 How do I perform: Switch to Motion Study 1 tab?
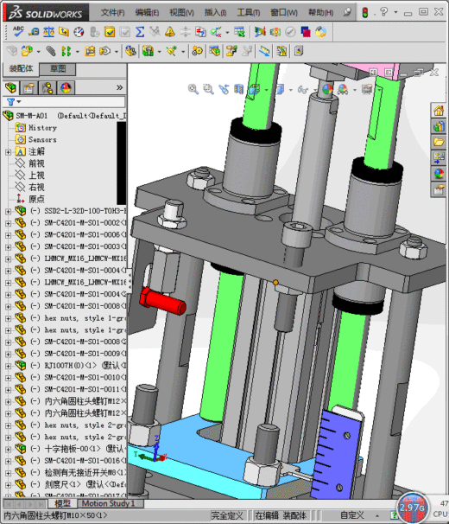108,503
